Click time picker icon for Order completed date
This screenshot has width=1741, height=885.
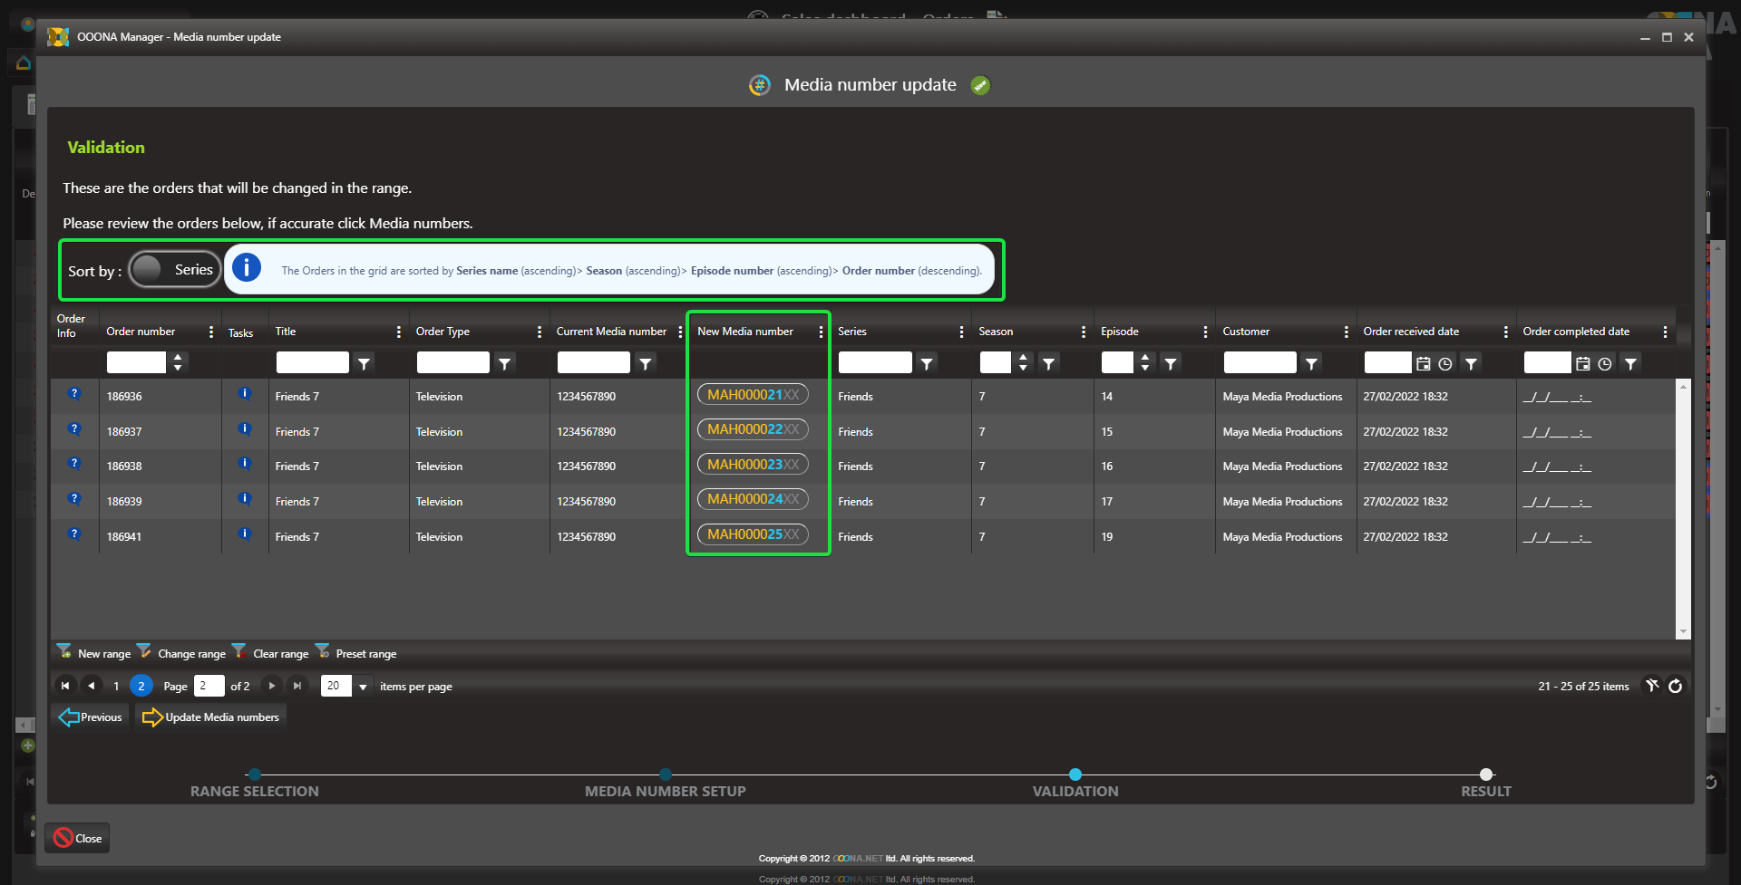[1605, 363]
